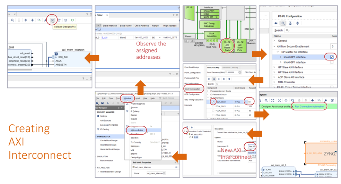341x184 pixels.
Task: Click expand-all icon in top-left diagram toolbar
Action: [26, 20]
